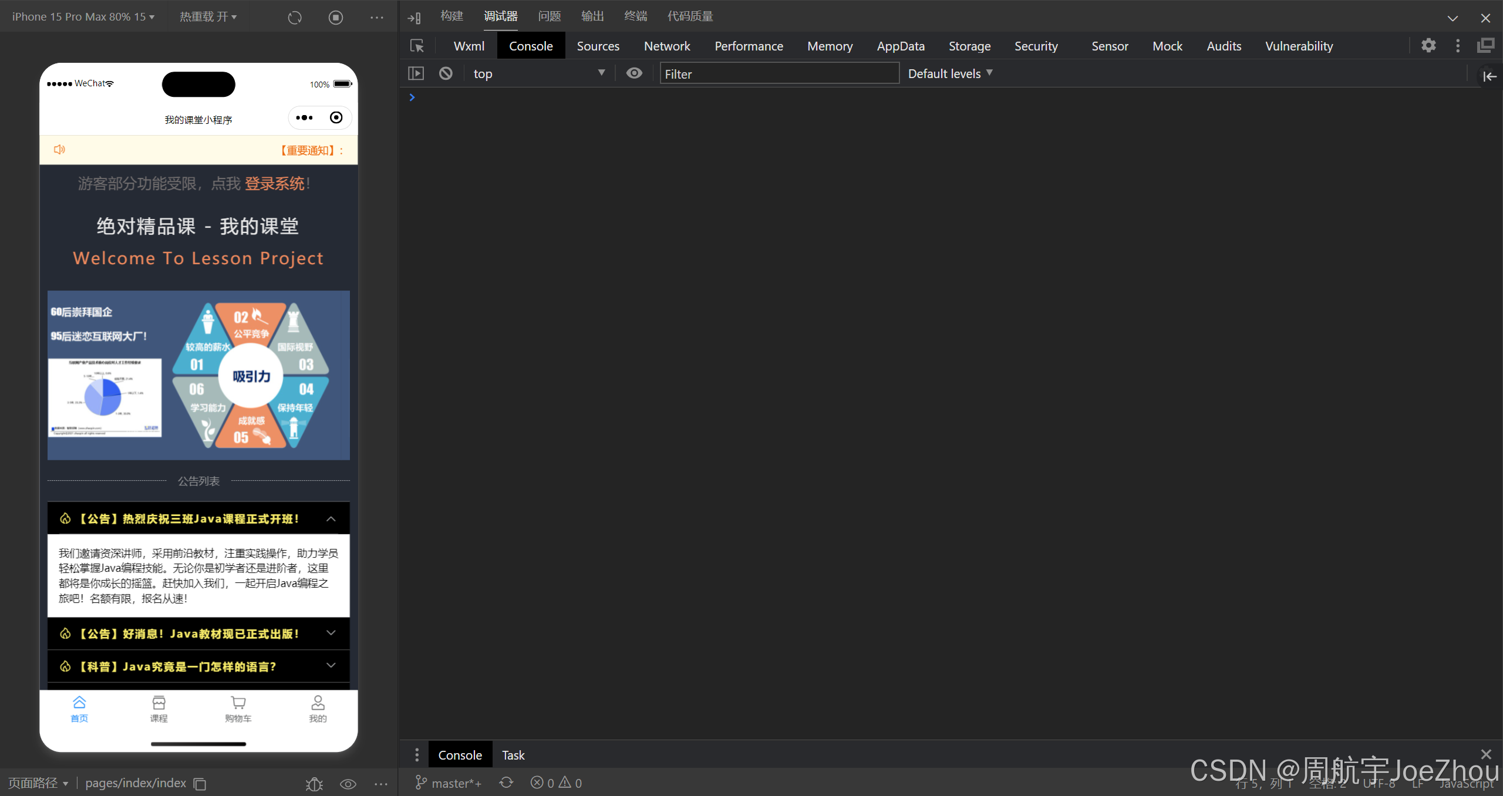Click the console Filter input field
Viewport: 1503px width, 796px height.
779,73
